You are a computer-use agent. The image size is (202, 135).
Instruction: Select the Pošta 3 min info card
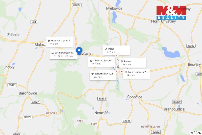116,50
